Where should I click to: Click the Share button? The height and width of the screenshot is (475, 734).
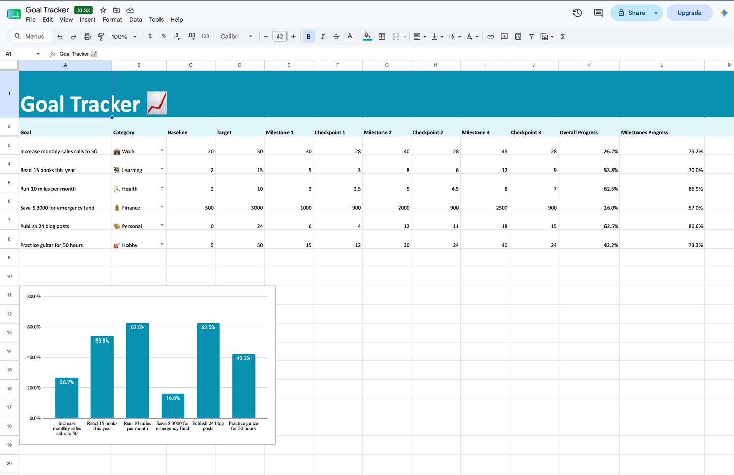click(630, 13)
